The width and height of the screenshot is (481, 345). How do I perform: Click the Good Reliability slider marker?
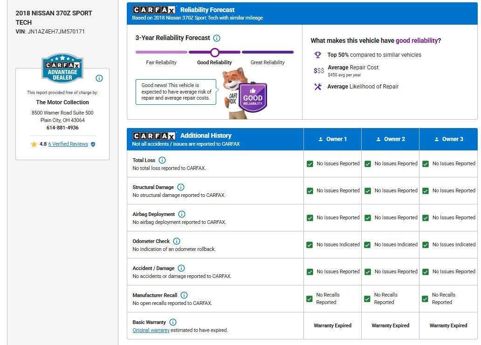pos(214,52)
